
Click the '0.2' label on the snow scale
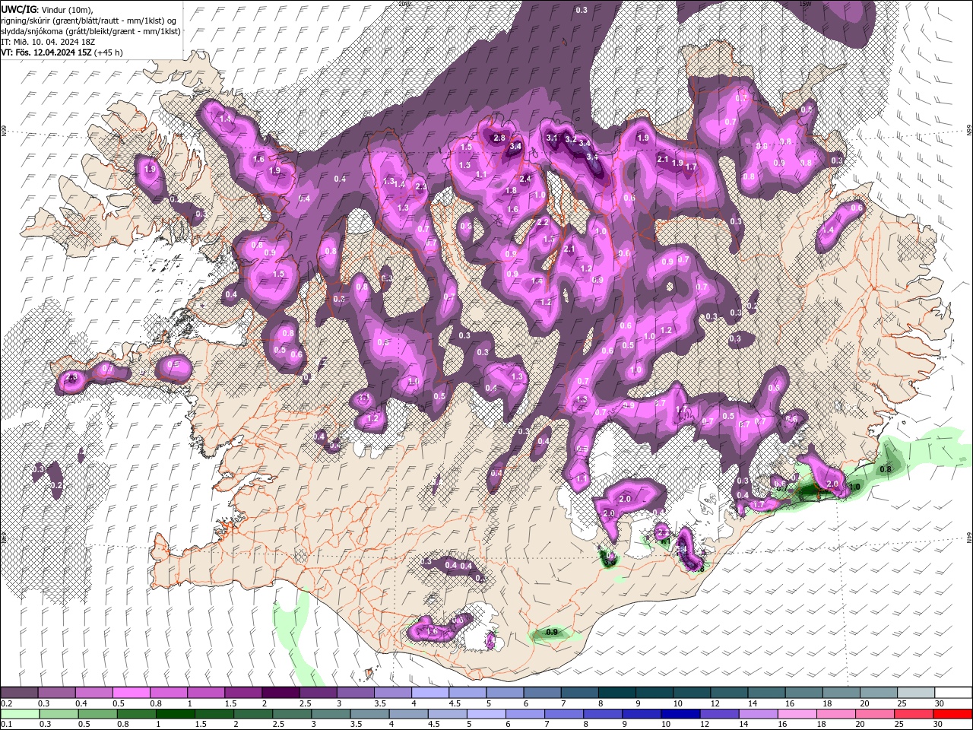tap(6, 703)
